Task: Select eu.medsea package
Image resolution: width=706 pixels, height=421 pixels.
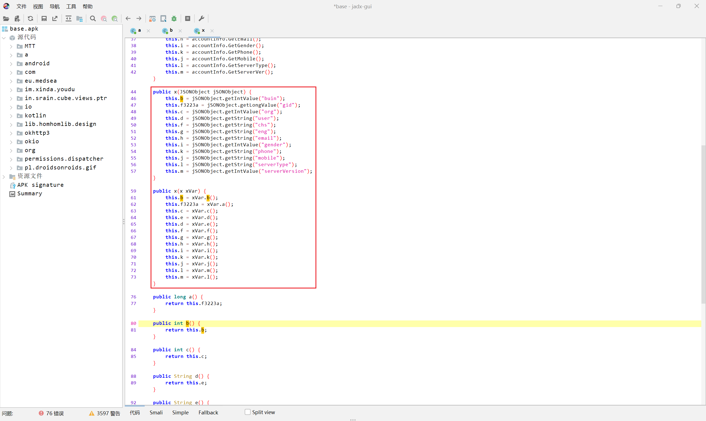Action: 41,81
